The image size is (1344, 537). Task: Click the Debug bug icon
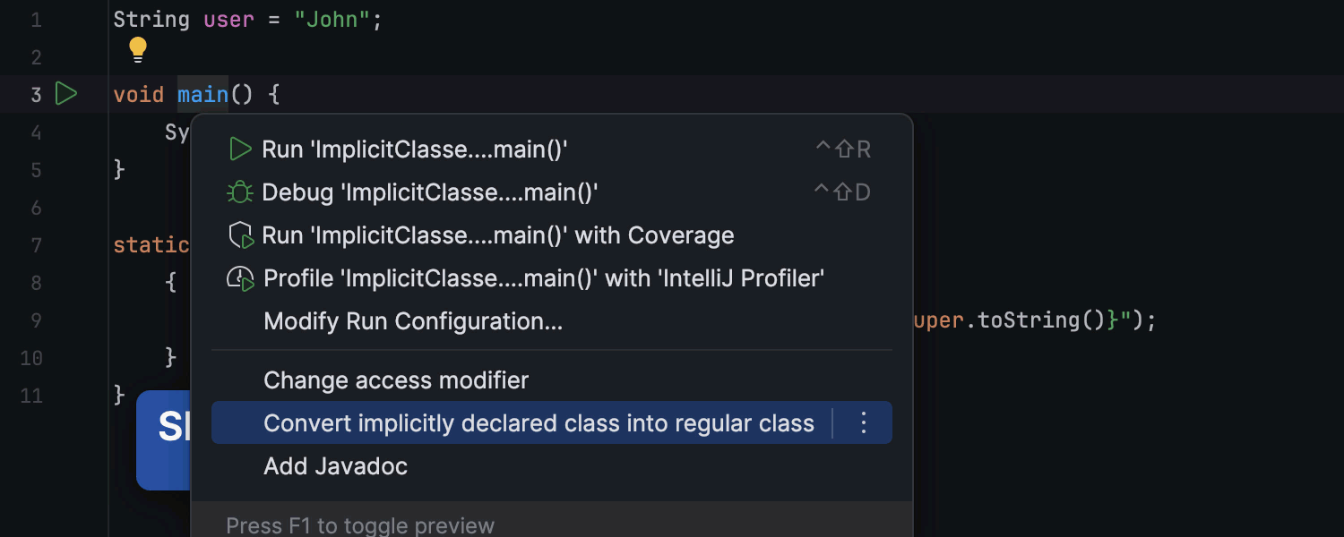pos(240,192)
